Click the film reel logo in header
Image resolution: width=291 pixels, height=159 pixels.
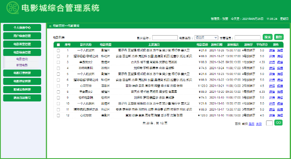tap(12, 8)
